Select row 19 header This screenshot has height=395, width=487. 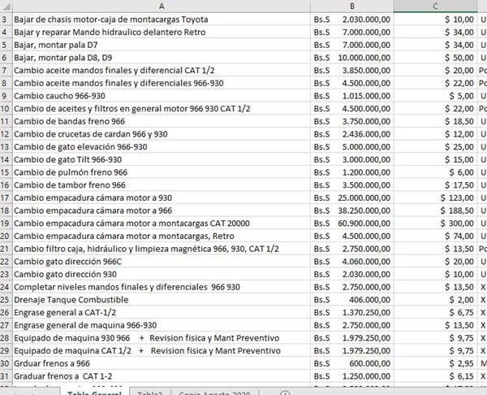(x=6, y=224)
